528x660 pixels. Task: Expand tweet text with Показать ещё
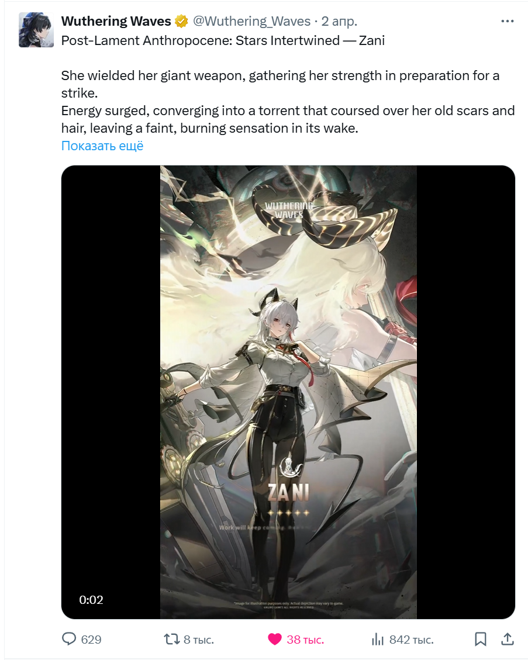(x=102, y=146)
